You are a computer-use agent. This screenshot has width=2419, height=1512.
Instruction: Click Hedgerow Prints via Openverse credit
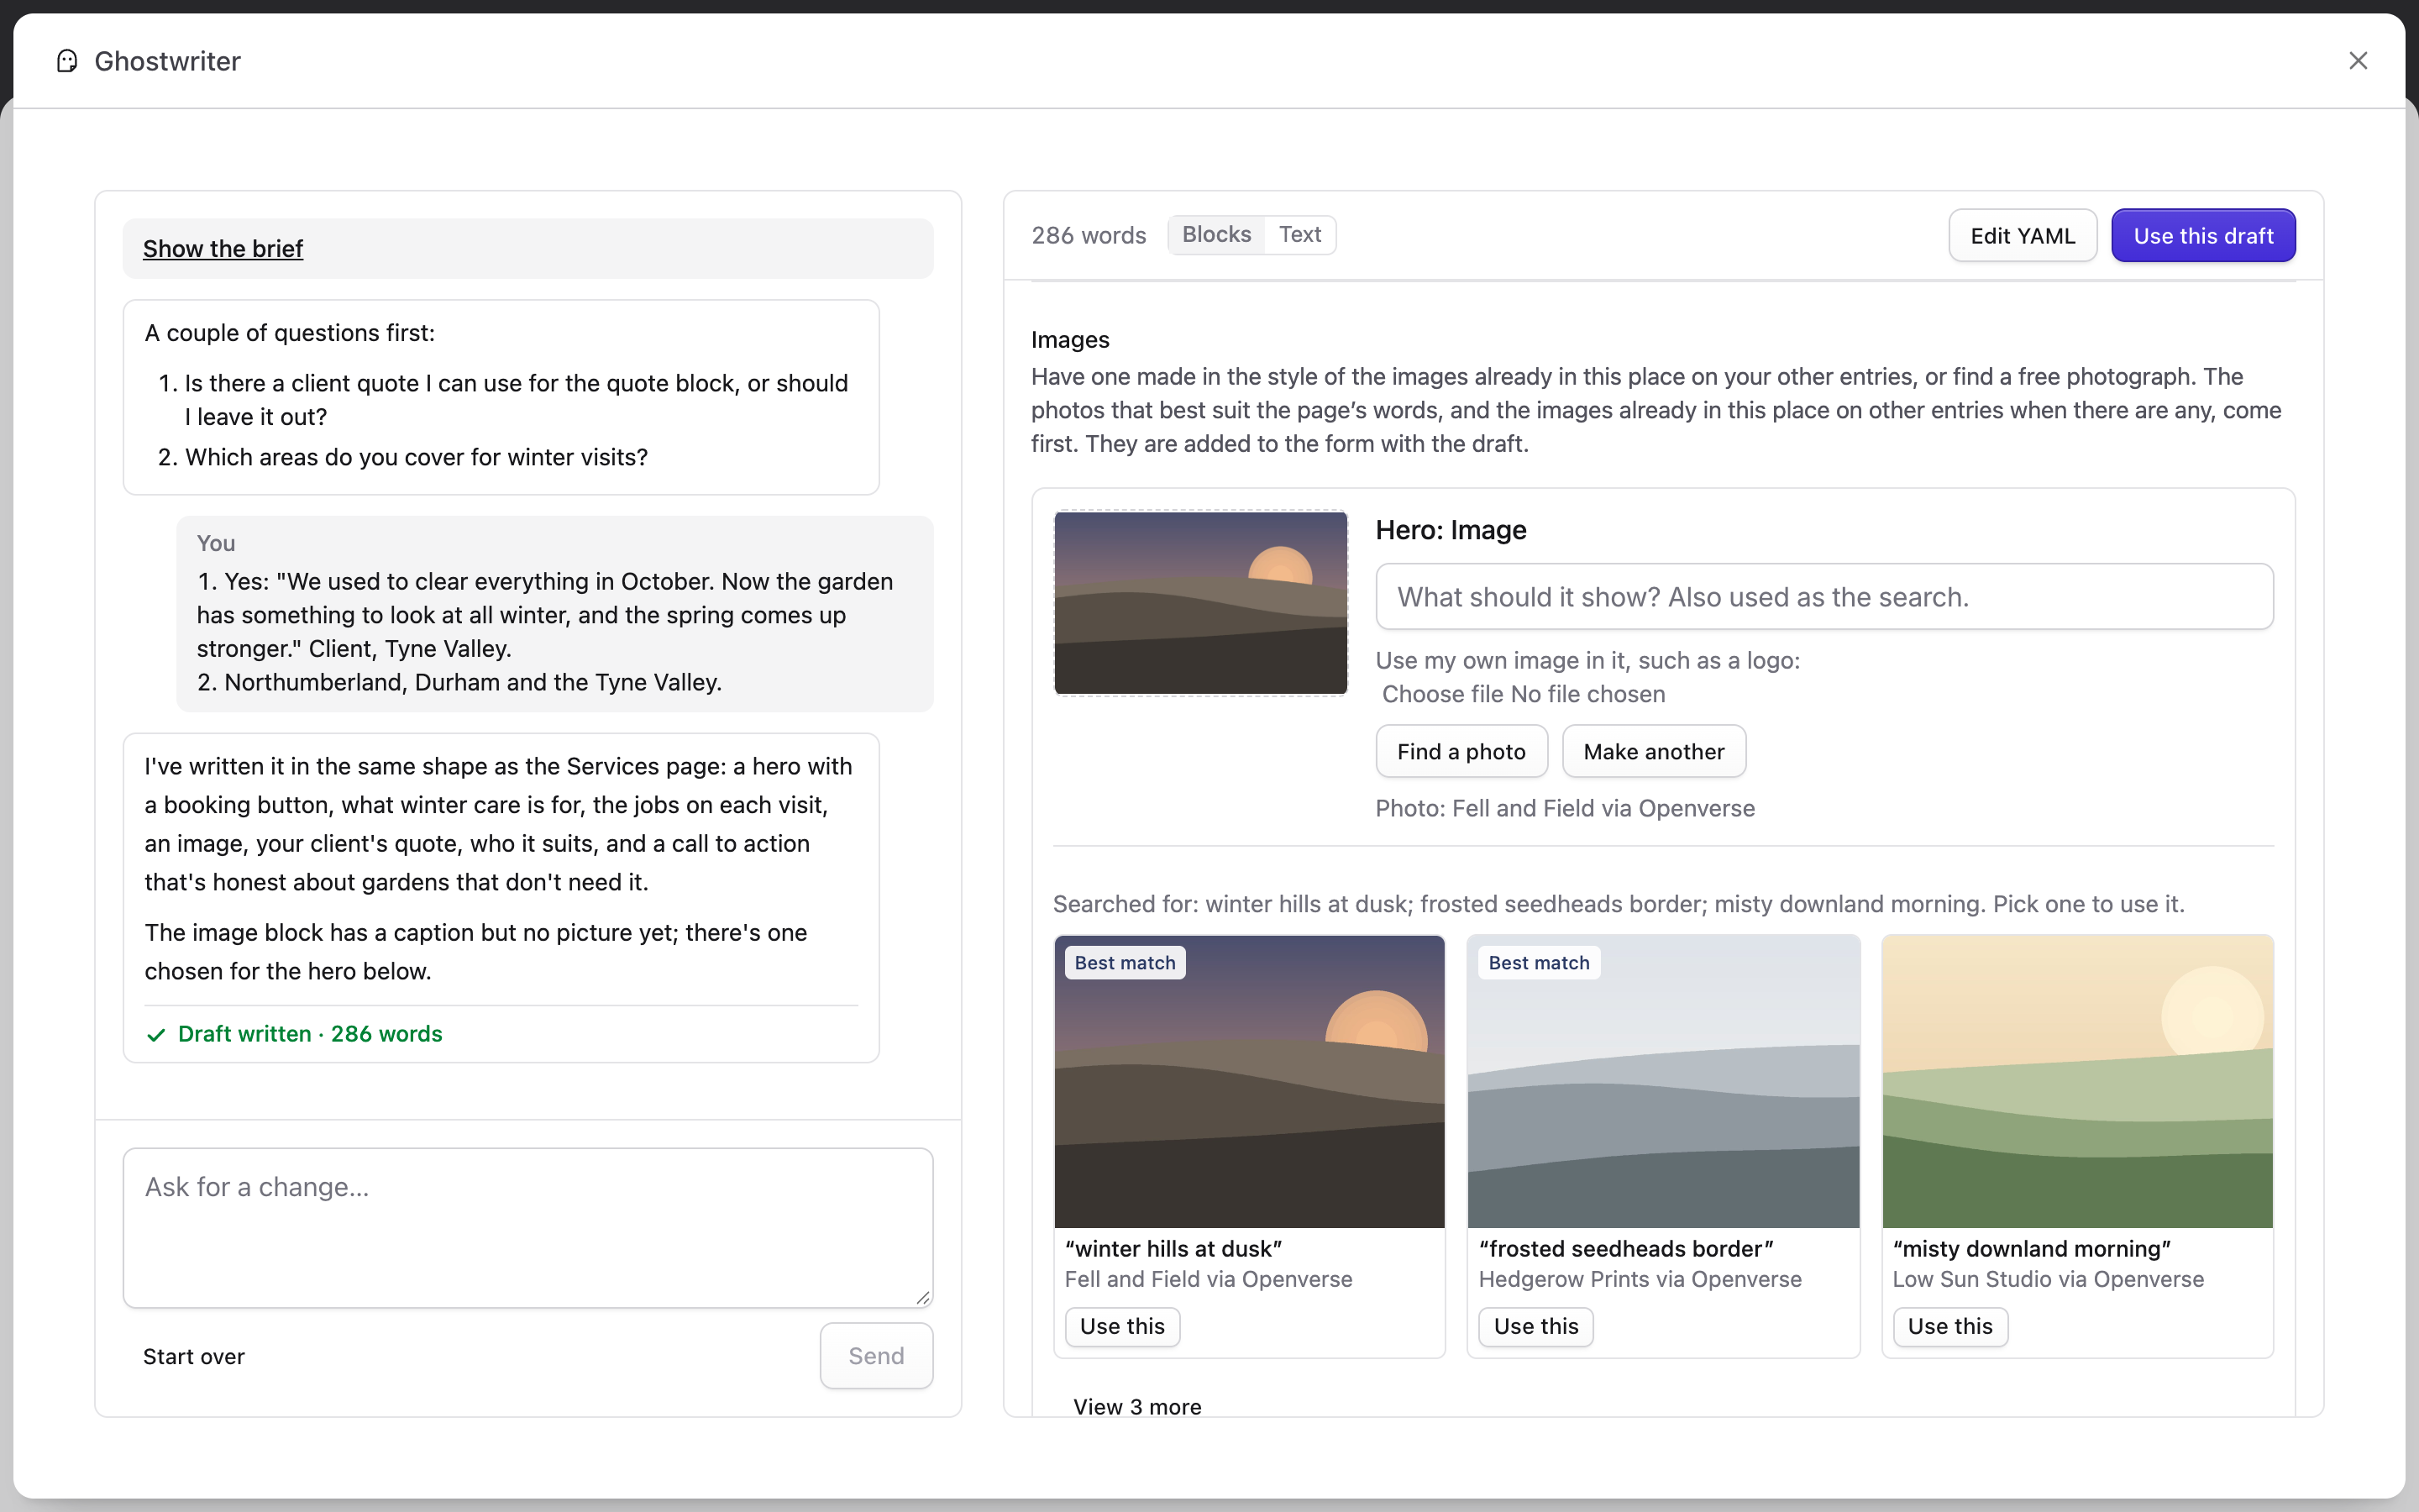pyautogui.click(x=1640, y=1279)
